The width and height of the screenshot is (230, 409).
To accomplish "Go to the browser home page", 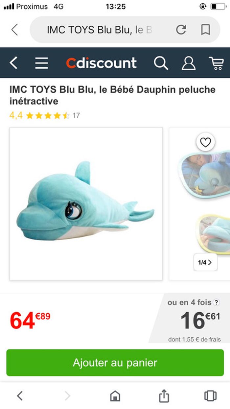I will tap(115, 396).
